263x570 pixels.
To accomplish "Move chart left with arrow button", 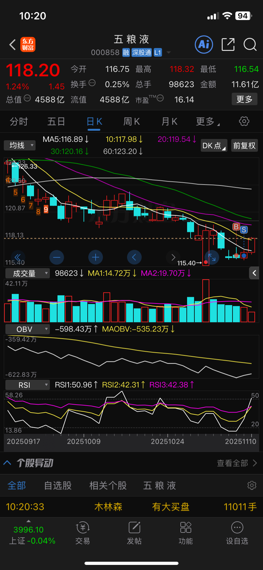I will click(x=134, y=257).
